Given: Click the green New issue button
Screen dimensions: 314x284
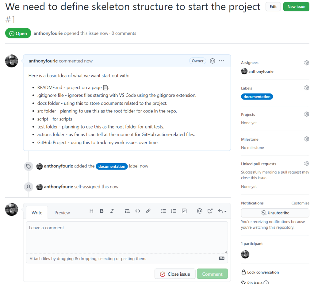Looking at the screenshot, I should [x=296, y=7].
